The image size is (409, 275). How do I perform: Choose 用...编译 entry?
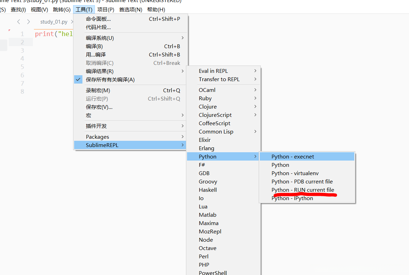tap(130, 54)
